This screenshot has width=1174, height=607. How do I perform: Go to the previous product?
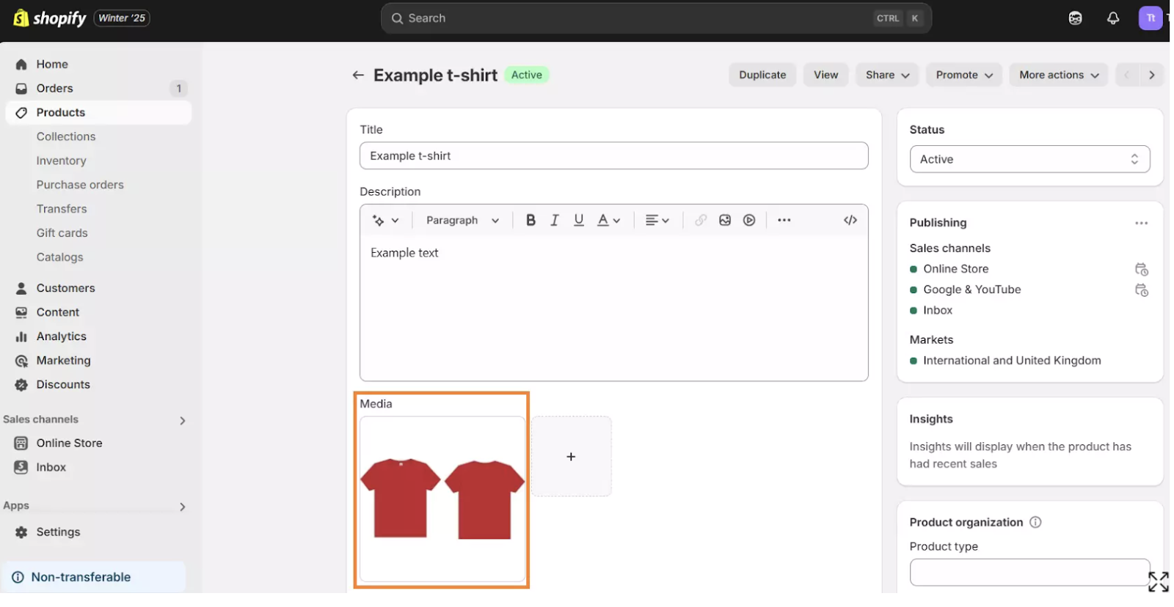(x=1127, y=75)
